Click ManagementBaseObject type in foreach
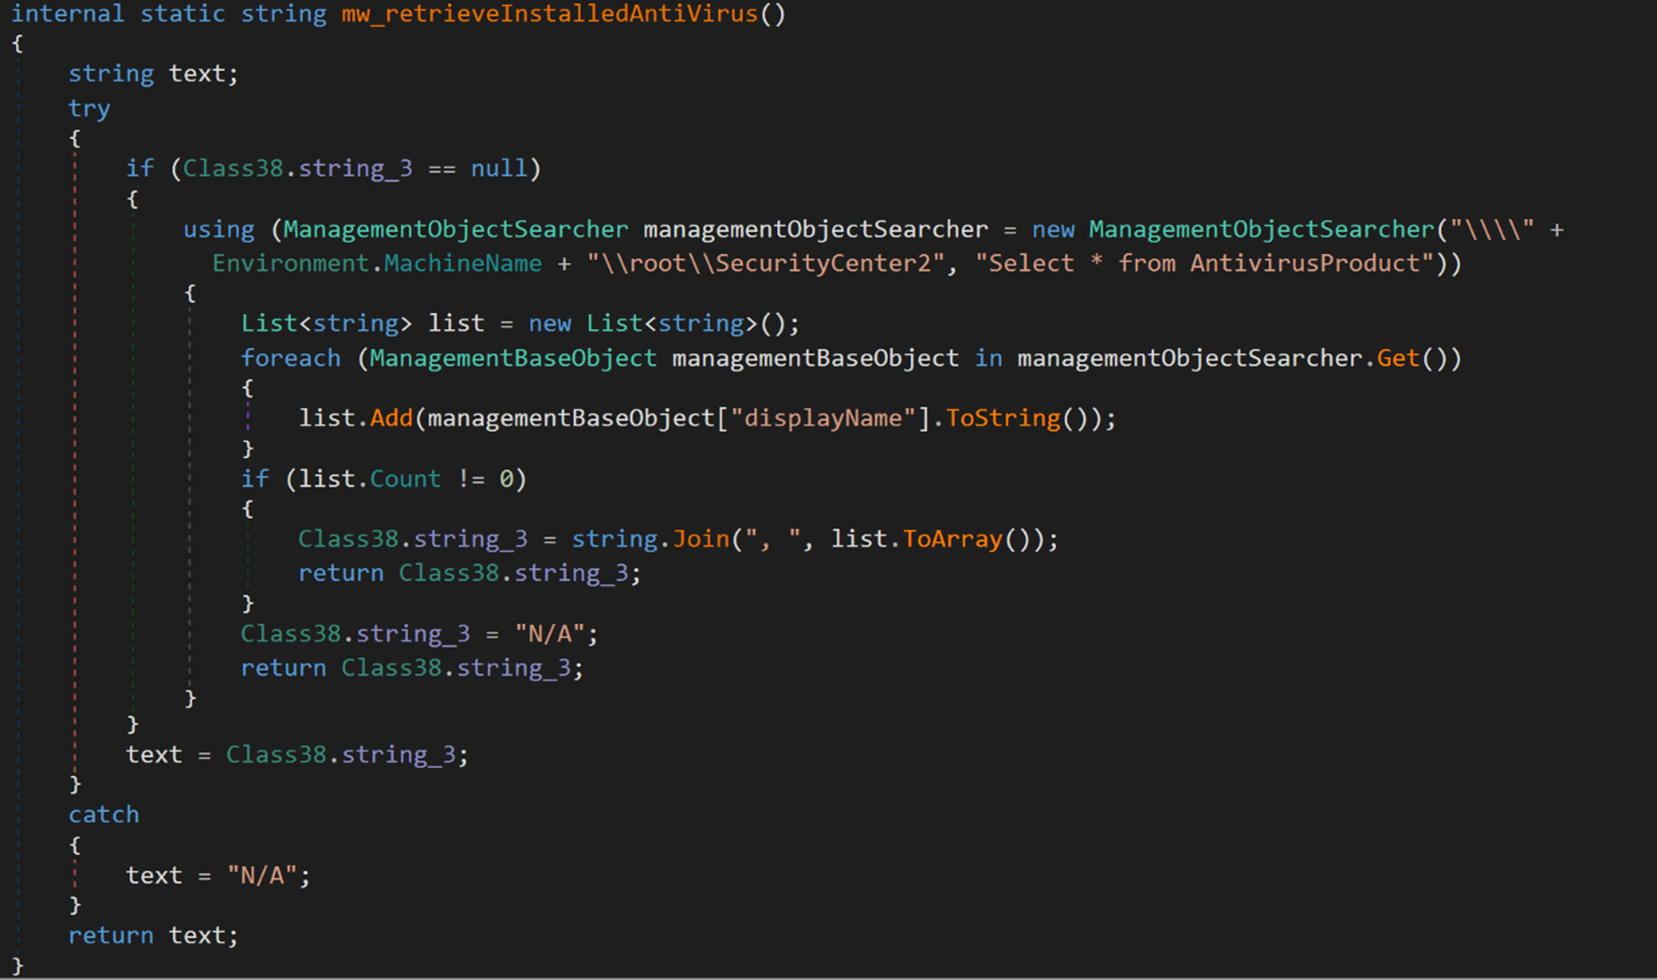1657x980 pixels. 513,358
